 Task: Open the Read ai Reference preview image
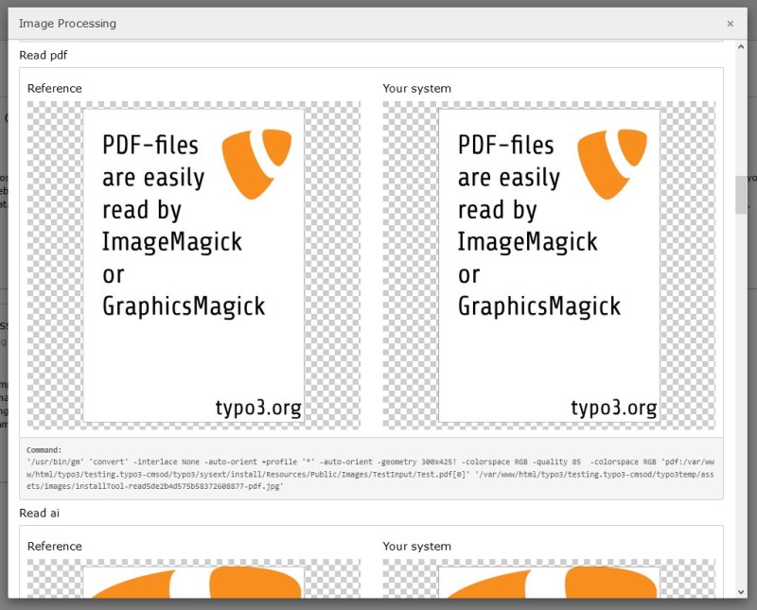[x=194, y=579]
